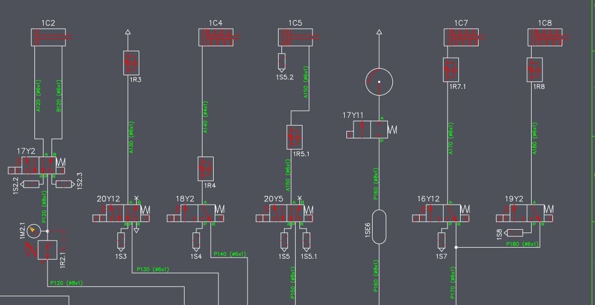Select the P140 (ø6x1) line label

tap(229, 254)
